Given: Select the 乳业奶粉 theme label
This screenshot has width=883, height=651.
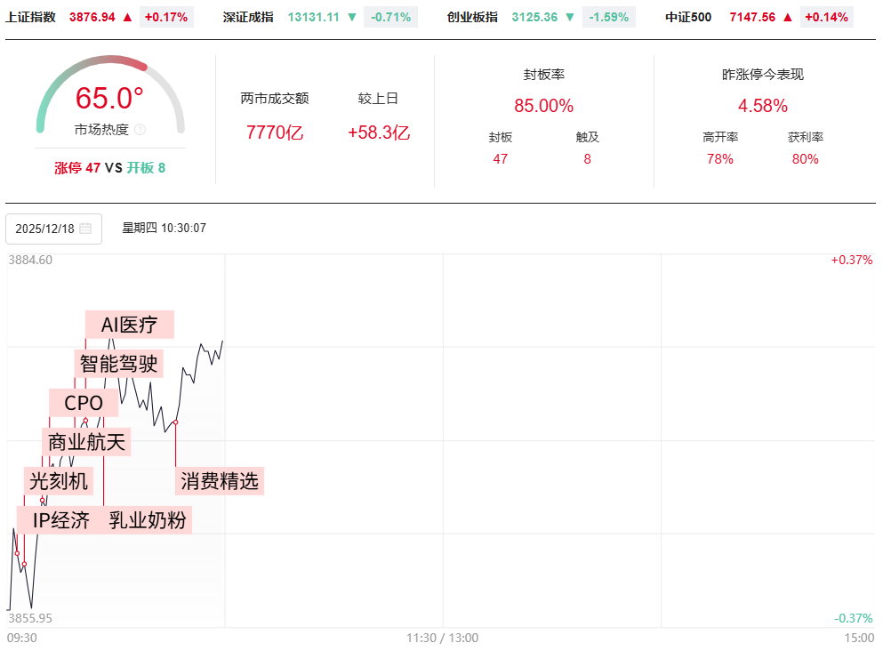Looking at the screenshot, I should click(148, 520).
